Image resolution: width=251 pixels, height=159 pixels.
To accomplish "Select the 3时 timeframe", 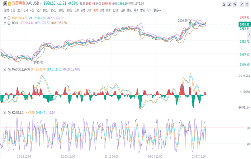I will [89, 10].
